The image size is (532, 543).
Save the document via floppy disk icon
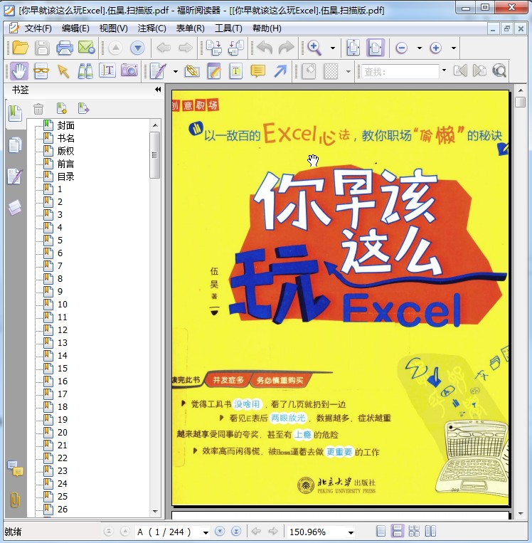(x=42, y=48)
